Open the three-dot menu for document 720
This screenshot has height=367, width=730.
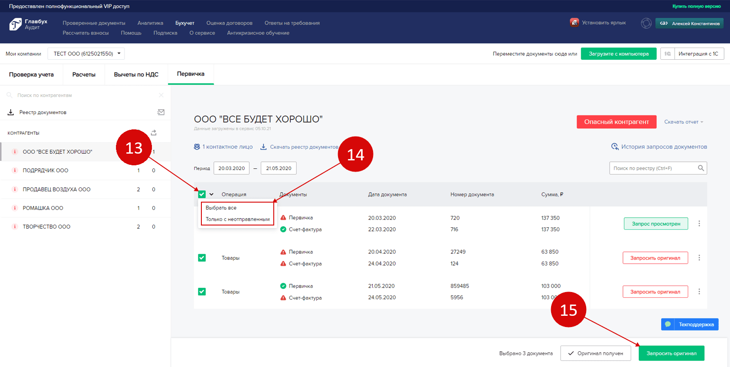[699, 224]
